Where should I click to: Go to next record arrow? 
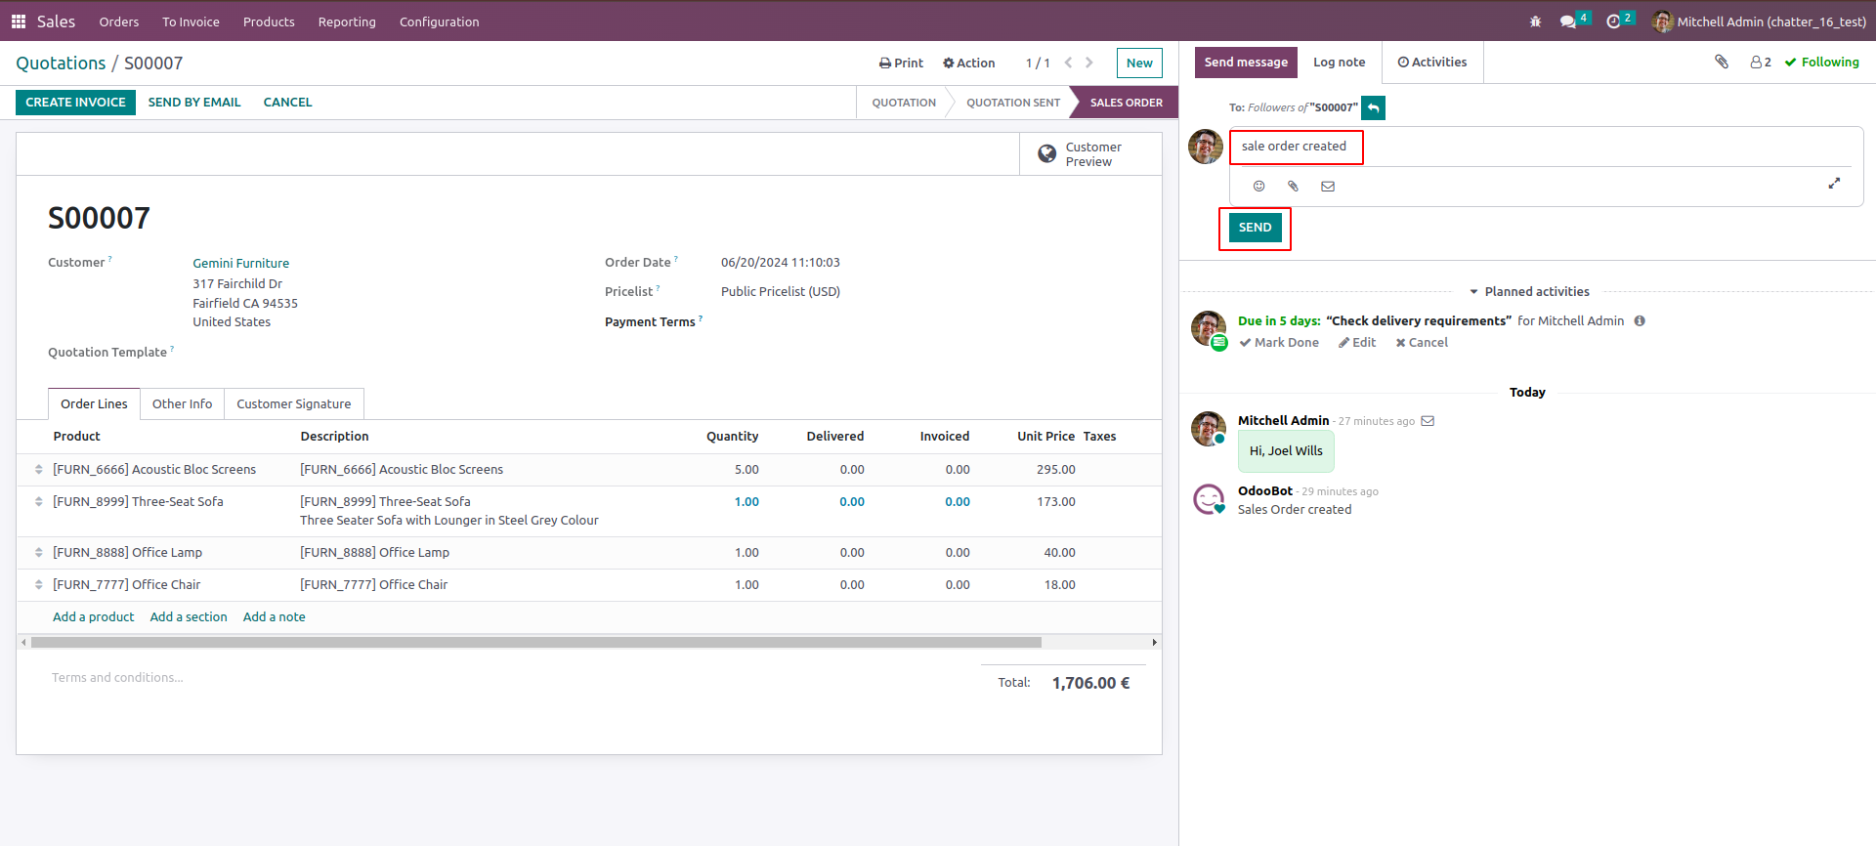click(x=1089, y=63)
